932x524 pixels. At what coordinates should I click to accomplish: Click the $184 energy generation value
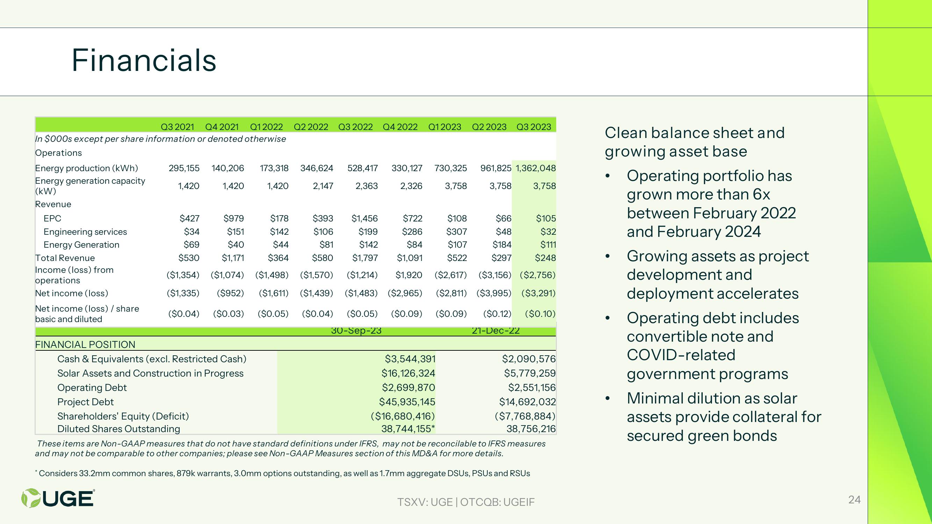tap(502, 245)
